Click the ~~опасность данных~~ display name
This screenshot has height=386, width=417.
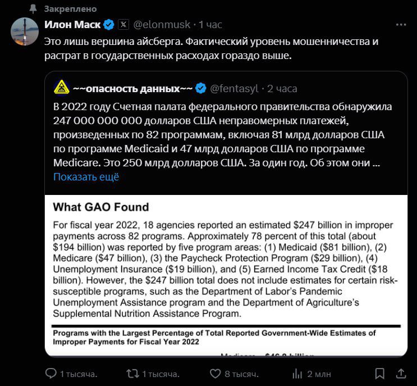(x=132, y=88)
